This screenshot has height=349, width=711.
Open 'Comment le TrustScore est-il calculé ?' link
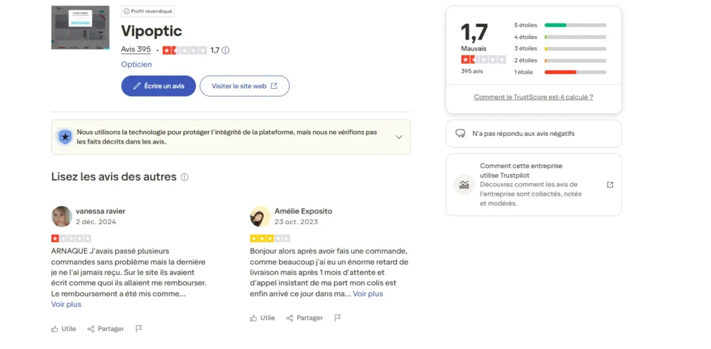tap(533, 97)
